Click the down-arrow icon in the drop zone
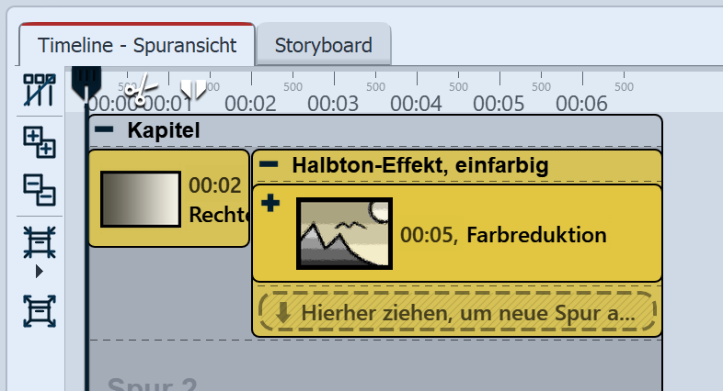Viewport: 723px width, 391px height. pyautogui.click(x=282, y=313)
